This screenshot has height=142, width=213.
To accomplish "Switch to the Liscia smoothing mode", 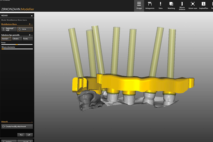I will click(x=25, y=29).
